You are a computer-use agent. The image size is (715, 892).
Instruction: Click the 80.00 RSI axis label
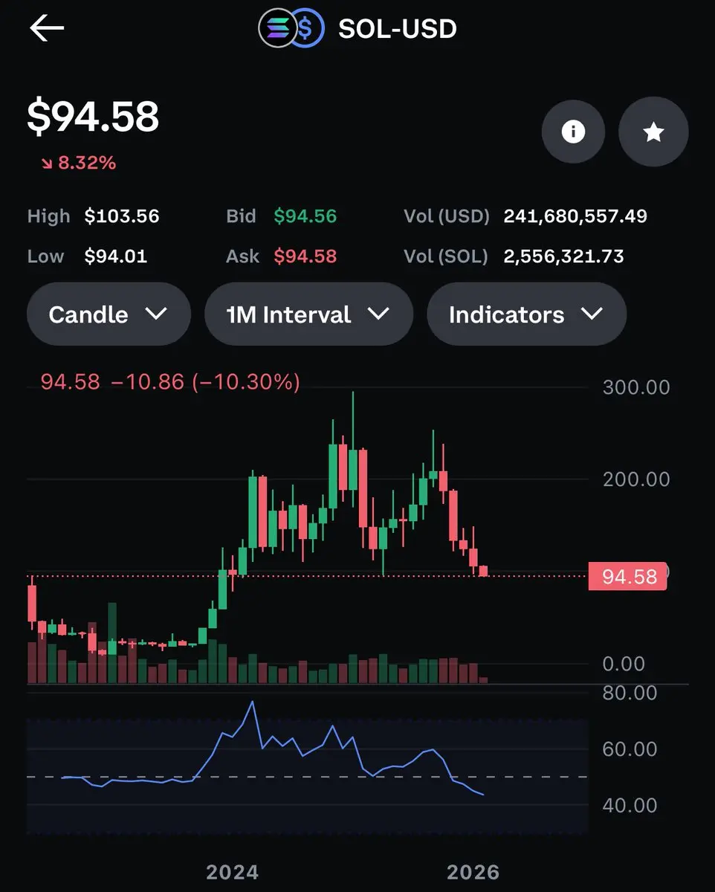pyautogui.click(x=630, y=693)
